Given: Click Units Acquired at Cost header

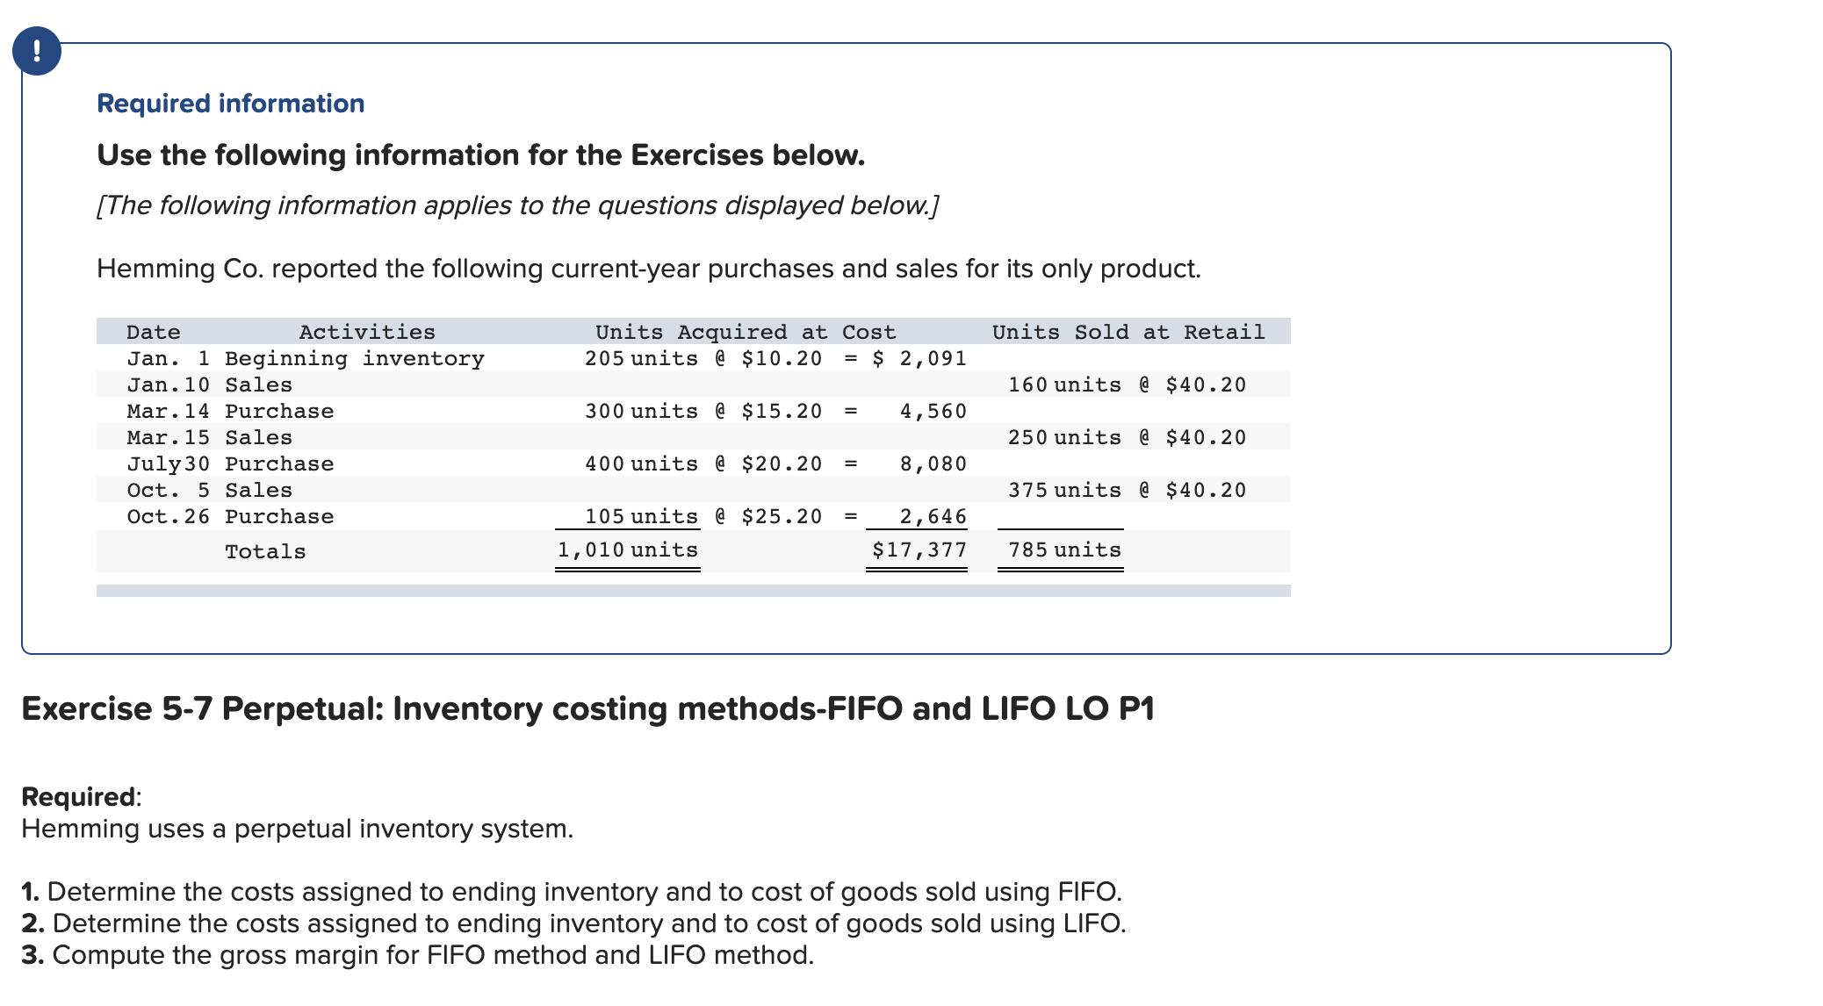Looking at the screenshot, I should click(x=745, y=332).
